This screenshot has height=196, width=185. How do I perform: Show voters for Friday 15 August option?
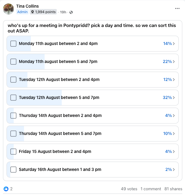(174, 152)
